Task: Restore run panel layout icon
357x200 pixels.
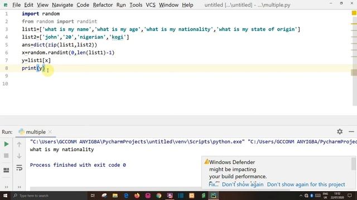Action: (6, 170)
